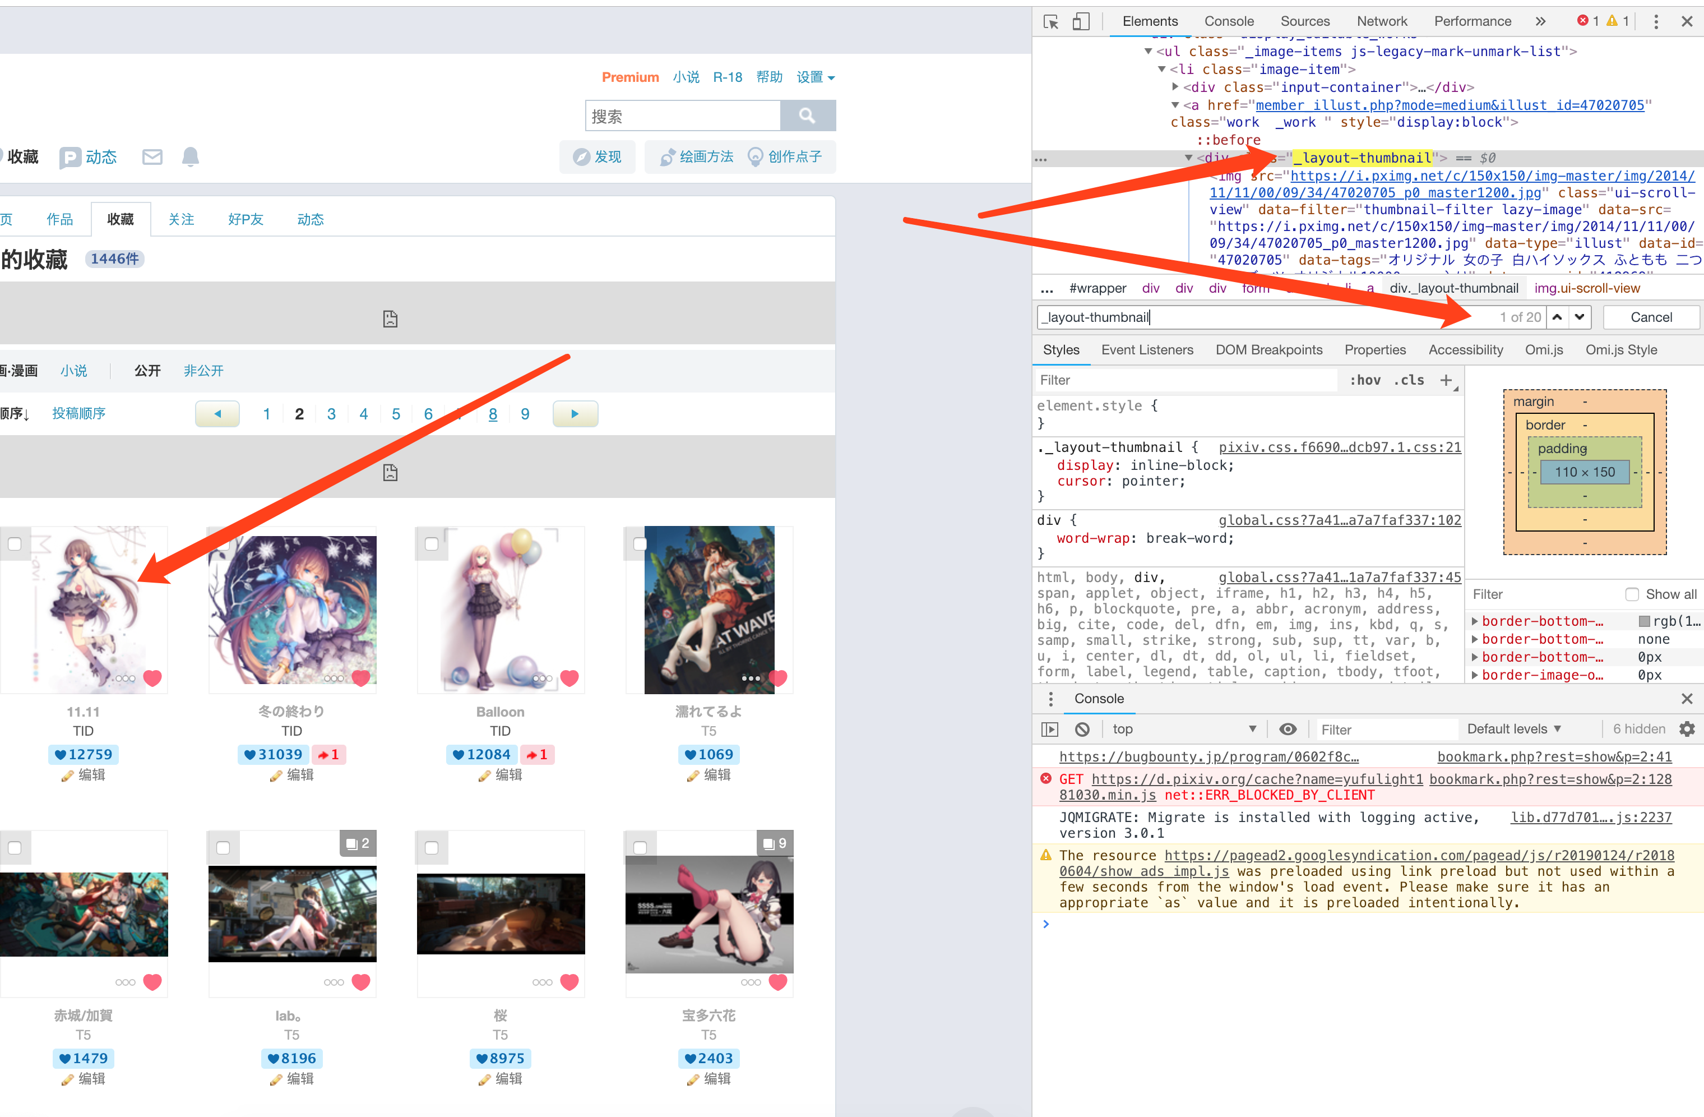The width and height of the screenshot is (1704, 1117).
Task: Toggle the console sidebar icon
Action: click(1049, 729)
